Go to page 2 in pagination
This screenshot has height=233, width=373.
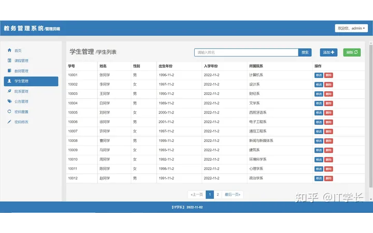click(218, 195)
